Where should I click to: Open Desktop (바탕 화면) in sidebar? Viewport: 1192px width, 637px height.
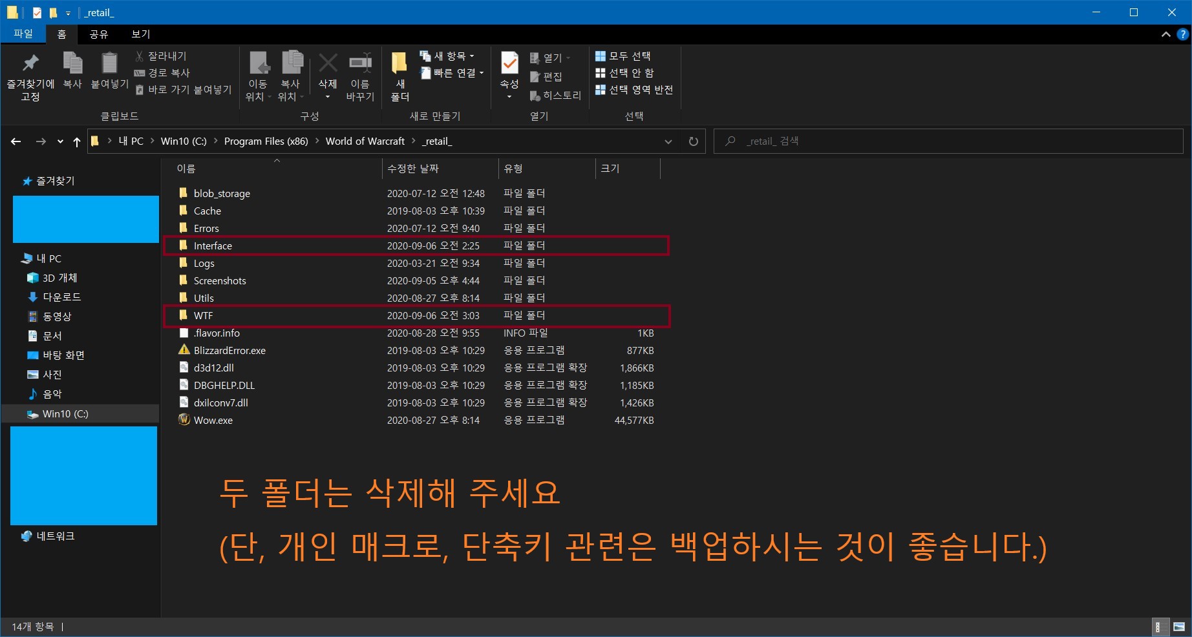pos(56,355)
